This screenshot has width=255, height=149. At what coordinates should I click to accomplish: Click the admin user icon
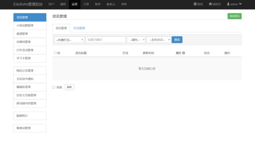[228, 4]
